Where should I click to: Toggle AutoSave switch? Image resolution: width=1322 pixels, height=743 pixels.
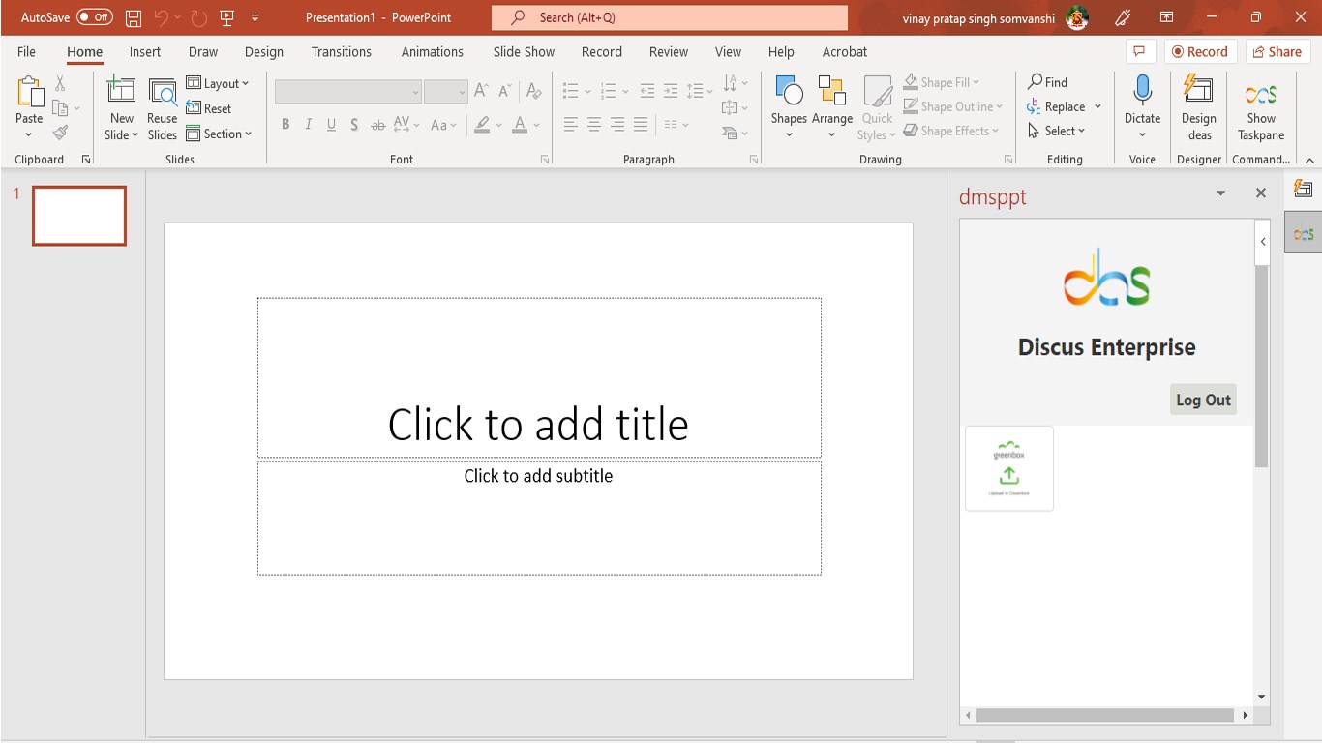coord(95,17)
